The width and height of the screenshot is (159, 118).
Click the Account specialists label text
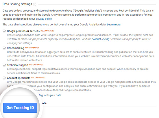[19, 78]
